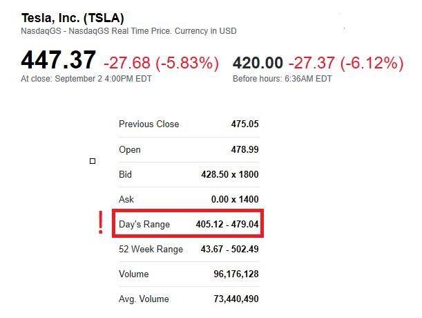The height and width of the screenshot is (318, 422).
Task: Click the Before hours 6:36AM EDT text
Action: (x=282, y=79)
